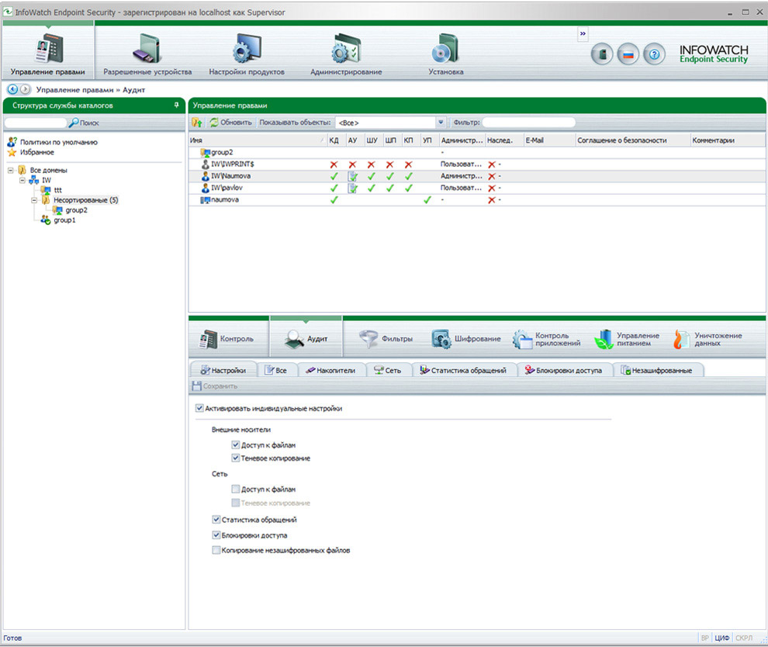Open the Фильтры module tab
The width and height of the screenshot is (768, 647).
(386, 339)
